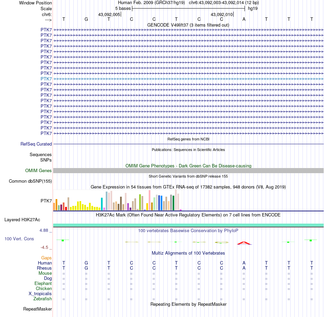The height and width of the screenshot is (317, 324).
Task: Open 100 vertebrates Basewise Conservation by PhyloP title
Action: (188, 231)
